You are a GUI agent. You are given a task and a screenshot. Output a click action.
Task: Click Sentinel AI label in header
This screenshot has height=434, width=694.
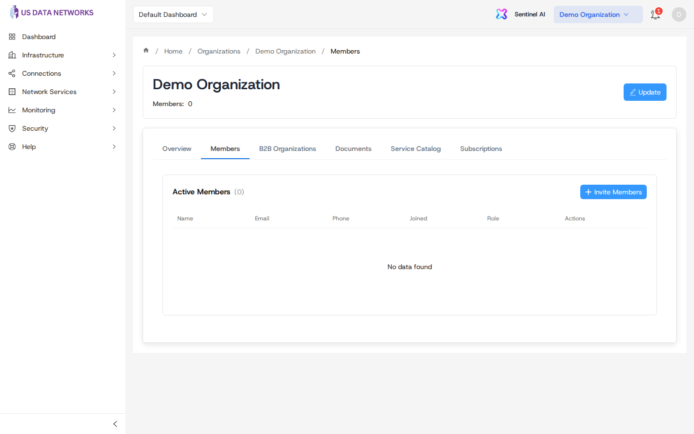pos(530,14)
